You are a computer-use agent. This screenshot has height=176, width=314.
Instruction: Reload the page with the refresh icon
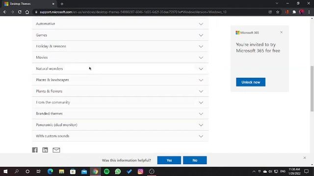(20, 12)
